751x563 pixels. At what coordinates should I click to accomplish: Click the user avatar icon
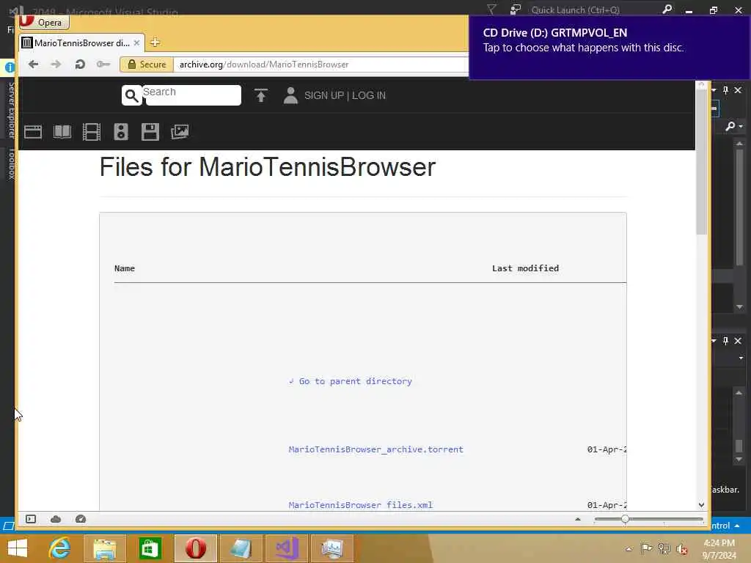click(x=290, y=95)
